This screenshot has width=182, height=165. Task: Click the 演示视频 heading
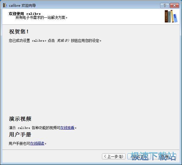pos(20,119)
